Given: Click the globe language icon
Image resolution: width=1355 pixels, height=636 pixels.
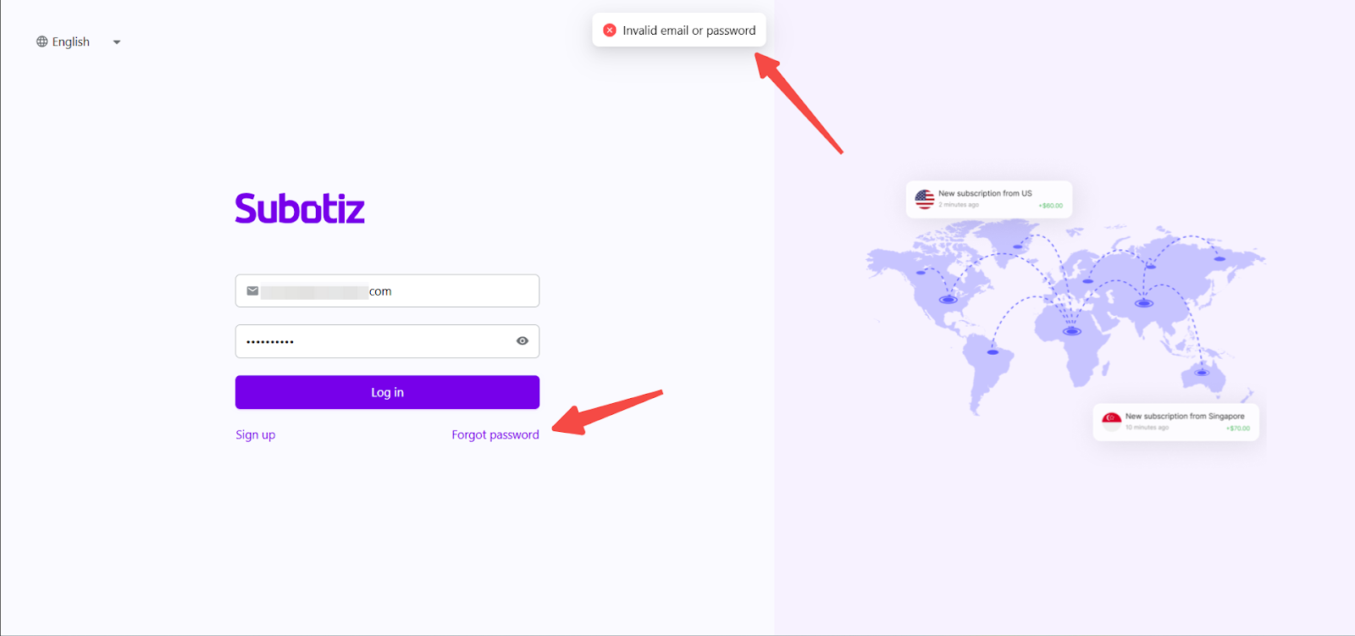Looking at the screenshot, I should (x=41, y=41).
